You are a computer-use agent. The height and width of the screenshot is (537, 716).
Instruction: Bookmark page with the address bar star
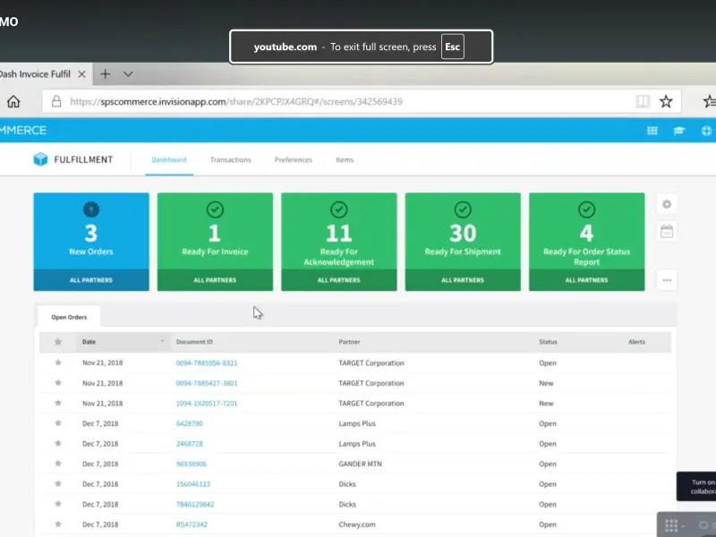tap(666, 101)
